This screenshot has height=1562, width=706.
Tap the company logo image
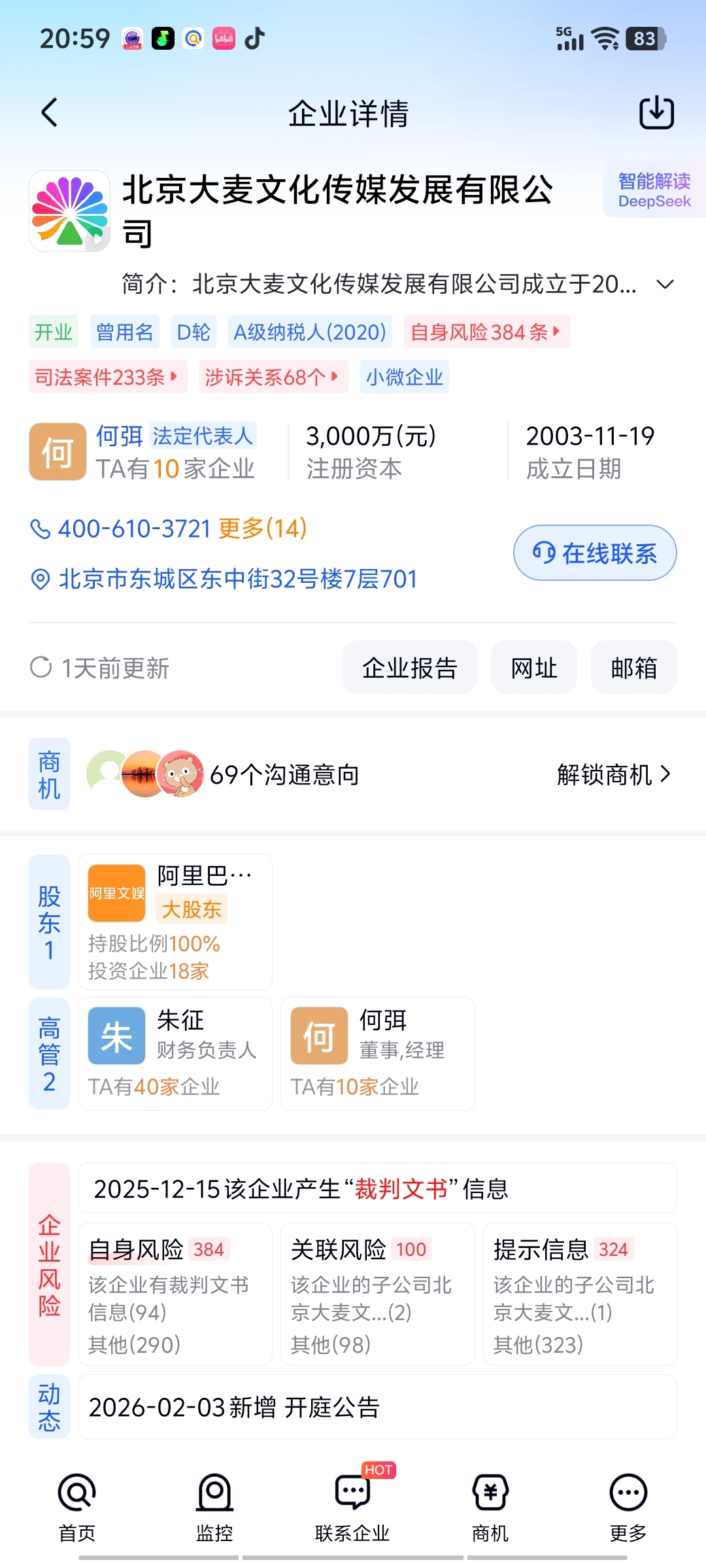[x=70, y=211]
